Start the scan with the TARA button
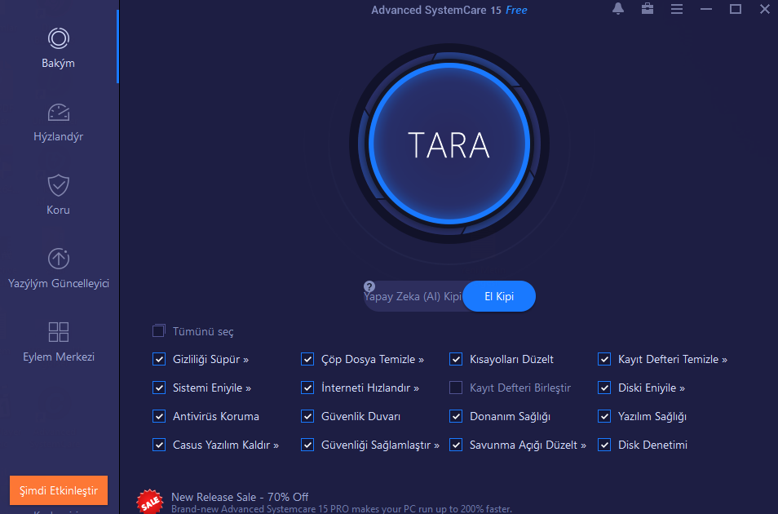Screen dimensions: 778x514 tap(449, 144)
